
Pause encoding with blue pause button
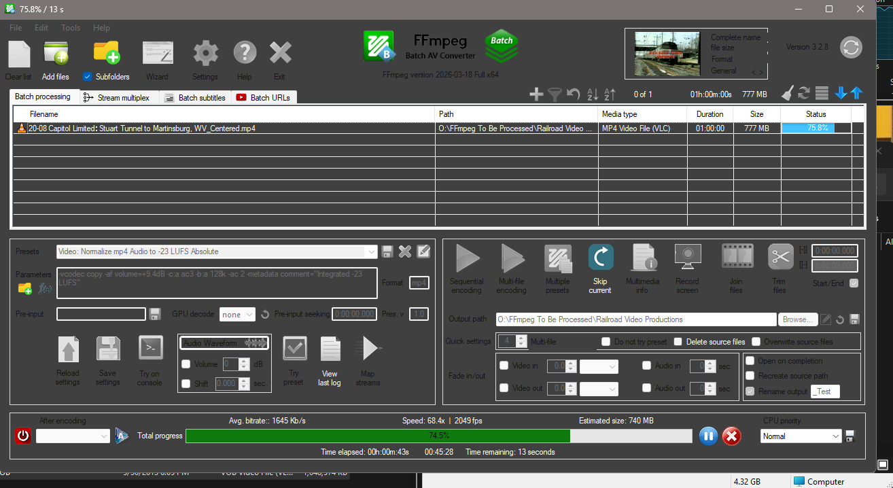708,436
